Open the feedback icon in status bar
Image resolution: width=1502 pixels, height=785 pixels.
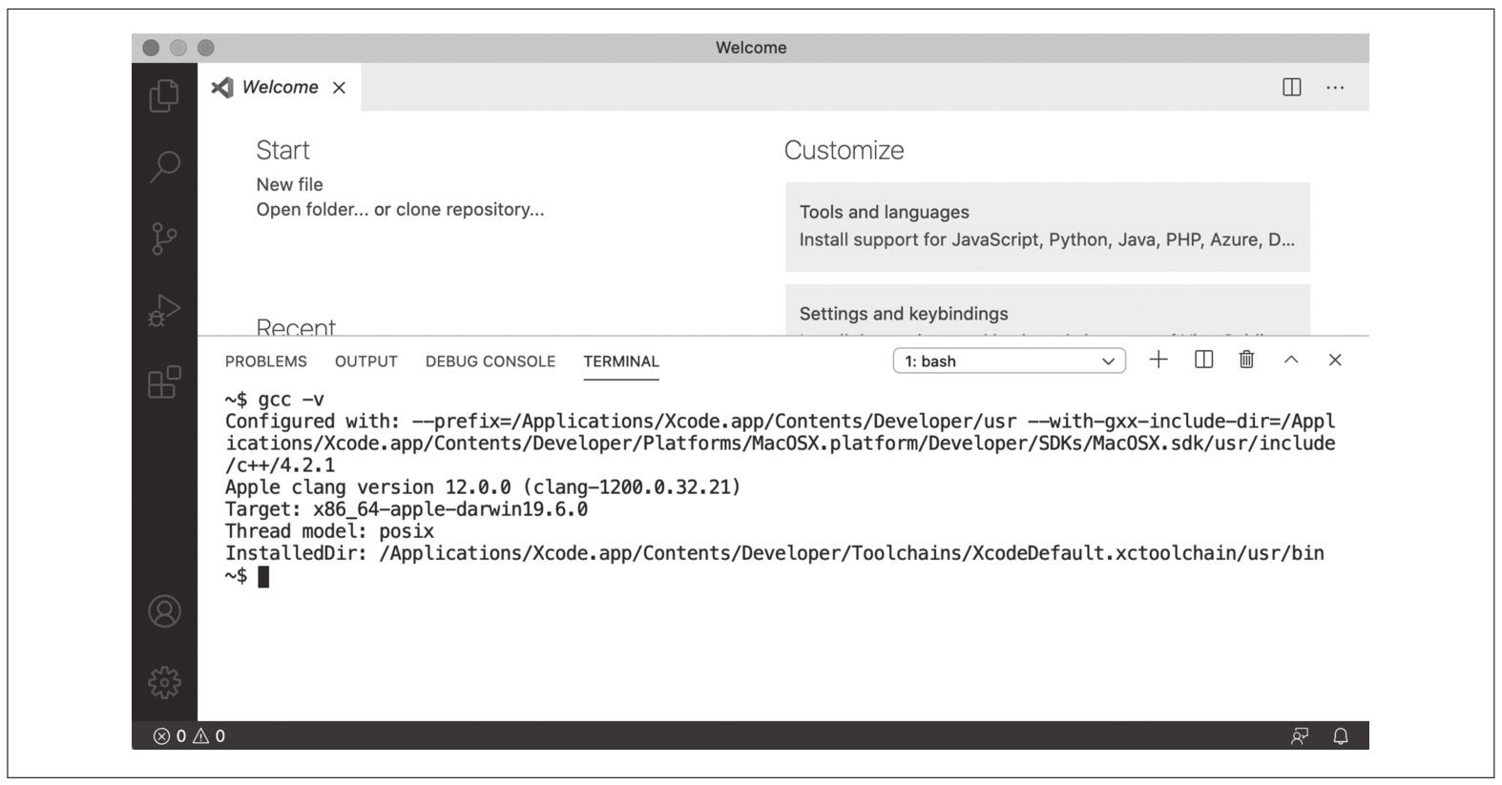(1299, 735)
